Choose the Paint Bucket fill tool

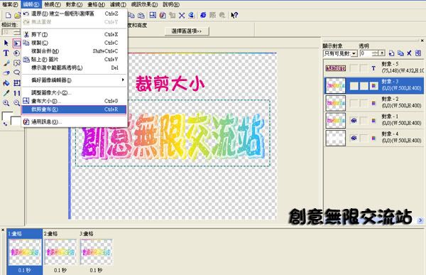click(x=6, y=83)
